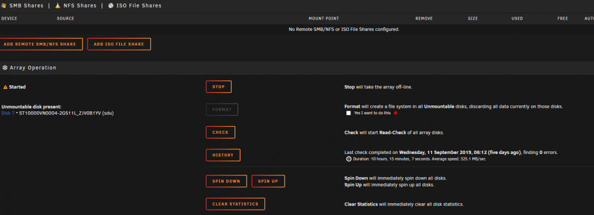Viewport: 594px width, 215px height.
Task: Open the parity check History
Action: (x=223, y=155)
